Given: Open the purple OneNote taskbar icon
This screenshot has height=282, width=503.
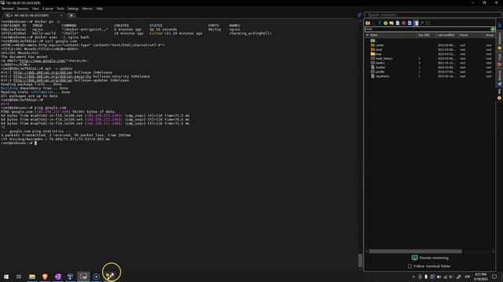Looking at the screenshot, I should coord(57,277).
